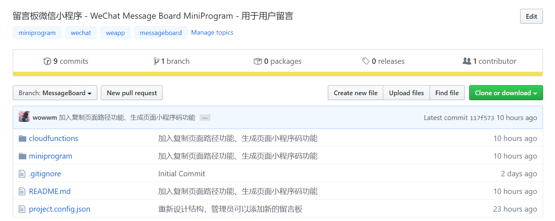555x221 pixels.
Task: Click the branch icon beside '1 branch'
Action: coord(156,61)
